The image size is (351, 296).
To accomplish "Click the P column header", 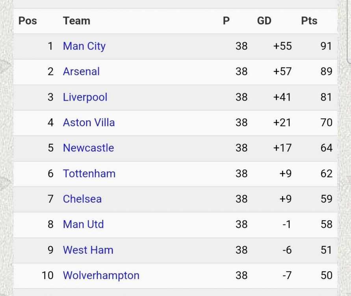I will pyautogui.click(x=226, y=21).
